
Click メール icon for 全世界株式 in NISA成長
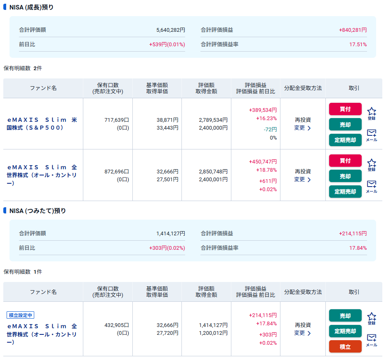pyautogui.click(x=372, y=186)
